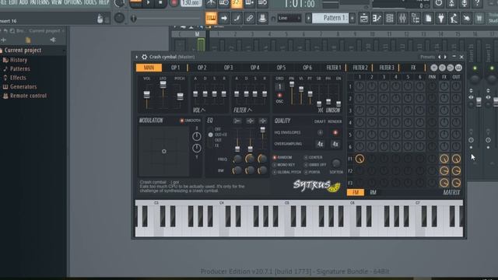Open History in the browser
This screenshot has width=498, height=280.
point(19,60)
